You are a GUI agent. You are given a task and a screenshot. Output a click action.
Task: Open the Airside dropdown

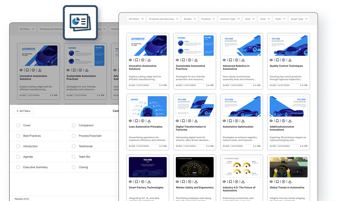pos(190,19)
